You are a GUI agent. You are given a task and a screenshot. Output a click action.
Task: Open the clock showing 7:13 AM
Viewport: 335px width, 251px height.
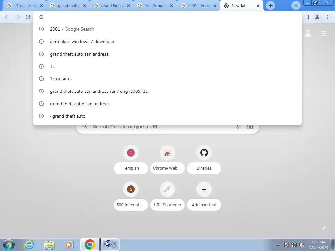(318, 245)
